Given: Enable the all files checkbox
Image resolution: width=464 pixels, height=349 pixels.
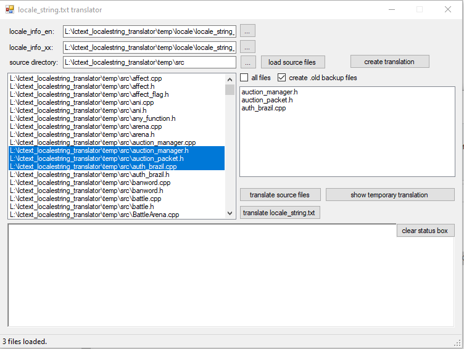Looking at the screenshot, I should coord(244,78).
